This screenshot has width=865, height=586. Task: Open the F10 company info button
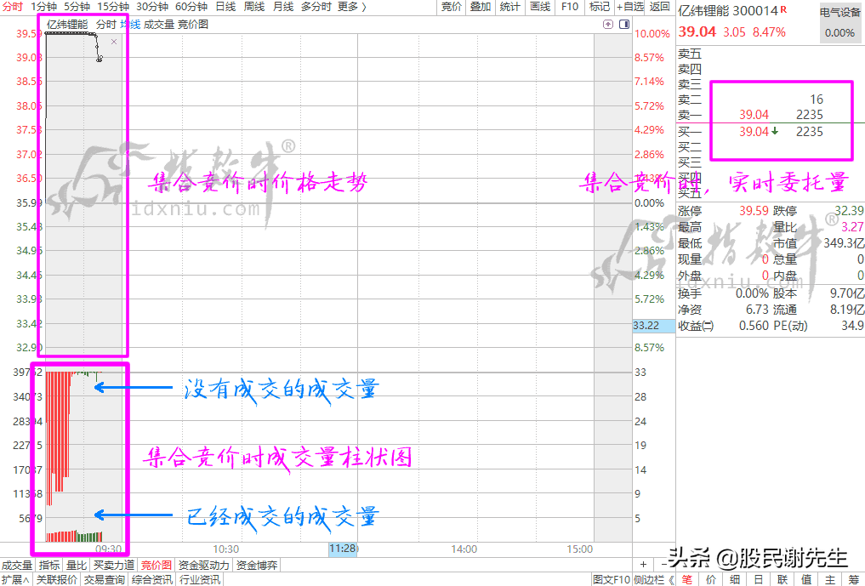(569, 7)
